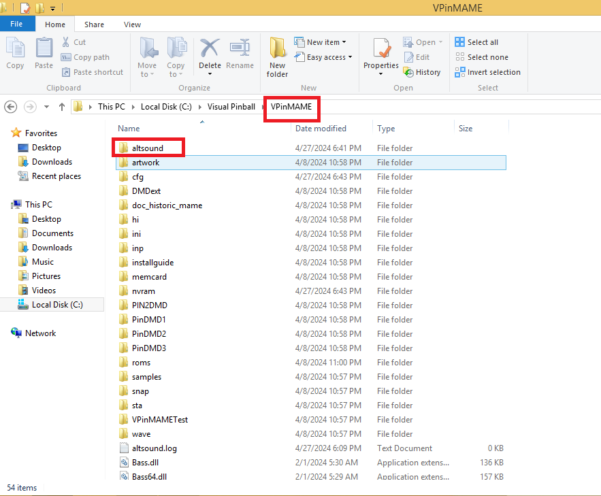Open the recent locations dropdown arrow
This screenshot has width=601, height=496.
(x=46, y=107)
